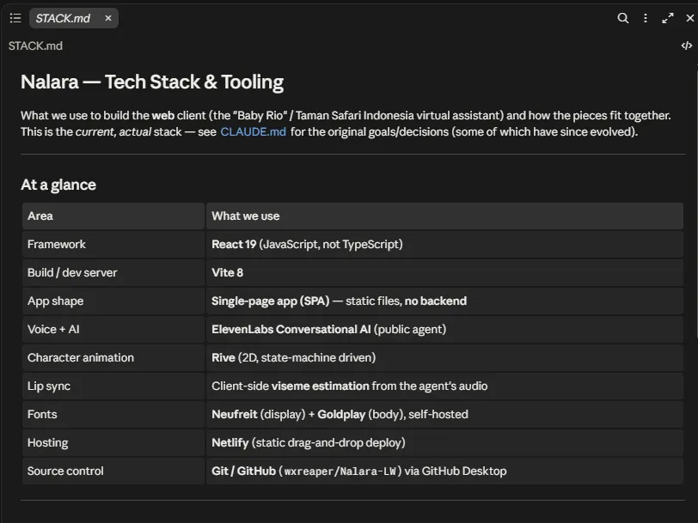Click 'Neufreit (display)' text

[x=258, y=414]
